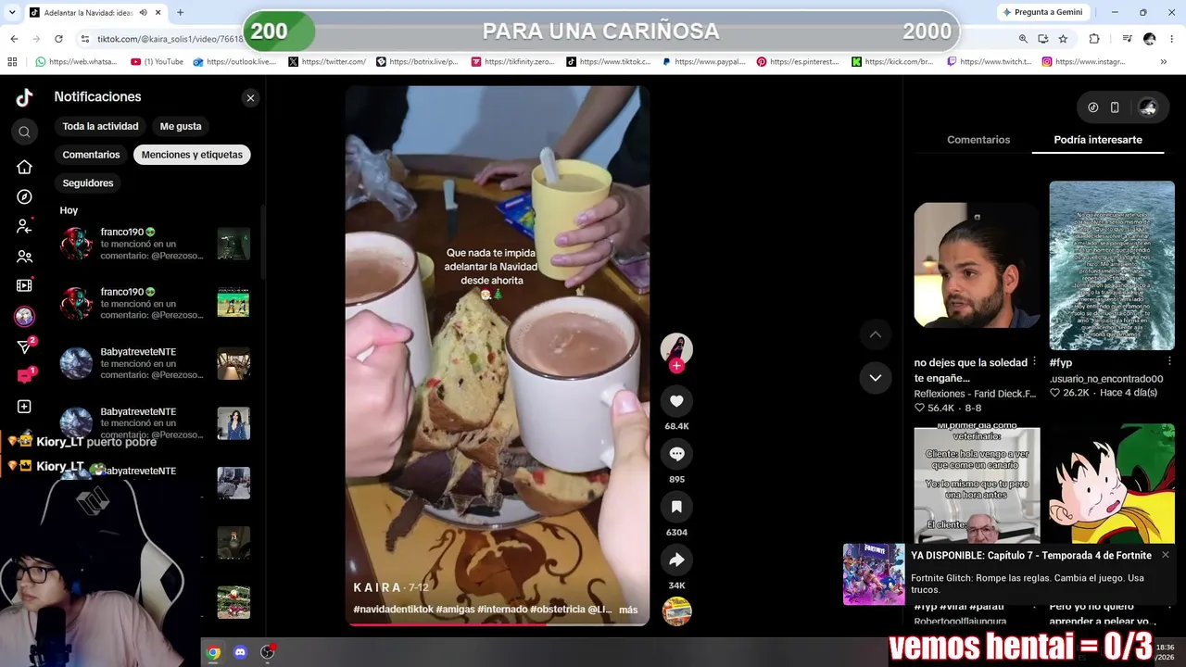Open the TikTok search icon
The image size is (1186, 667).
point(24,132)
